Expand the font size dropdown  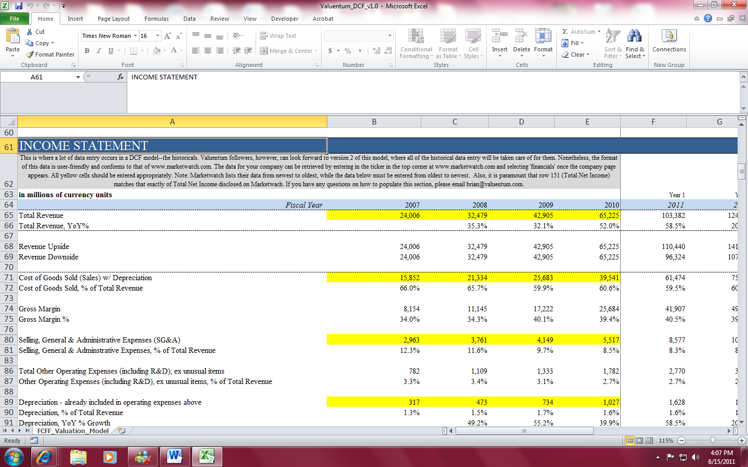[158, 36]
